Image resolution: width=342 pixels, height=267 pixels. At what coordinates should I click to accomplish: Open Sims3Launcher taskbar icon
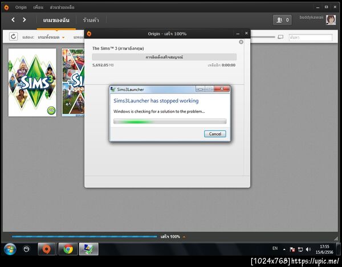(x=88, y=249)
